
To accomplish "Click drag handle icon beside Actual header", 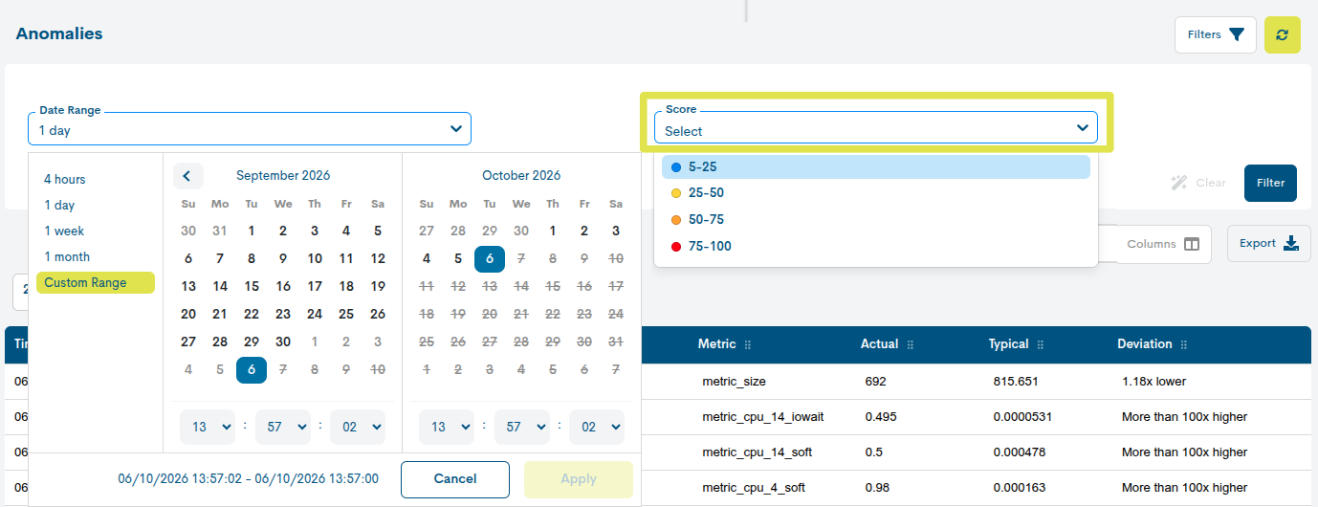I will point(910,344).
